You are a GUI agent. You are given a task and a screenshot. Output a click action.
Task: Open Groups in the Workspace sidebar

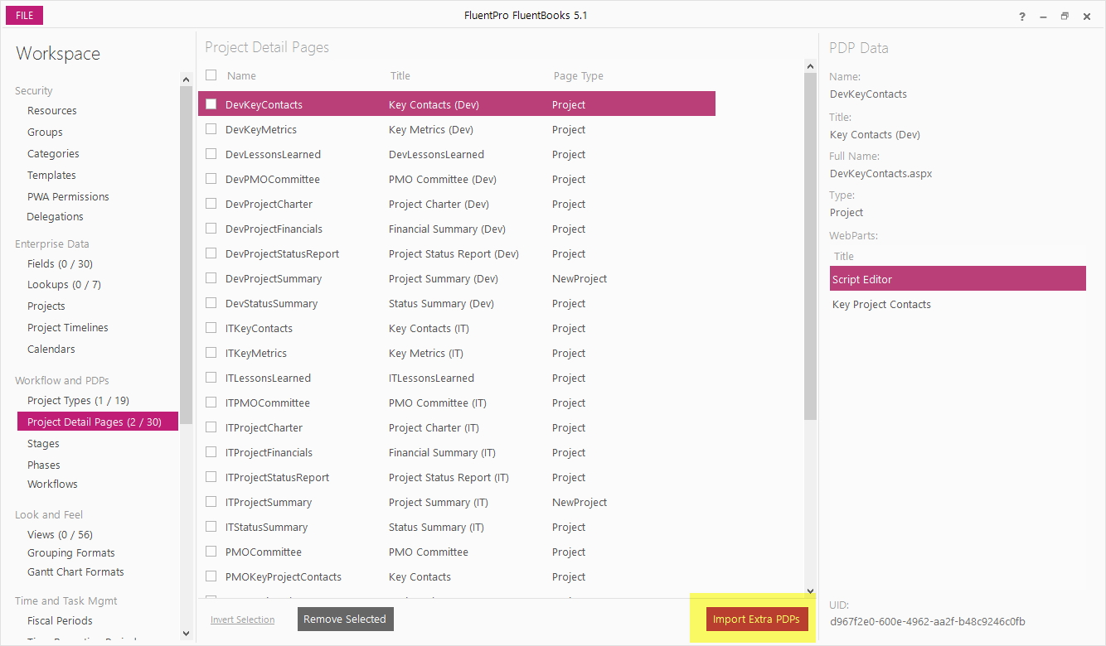point(45,133)
